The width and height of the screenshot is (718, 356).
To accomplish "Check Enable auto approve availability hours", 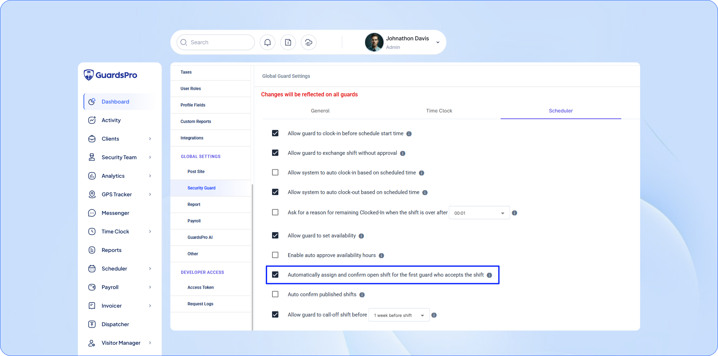I will [x=275, y=255].
